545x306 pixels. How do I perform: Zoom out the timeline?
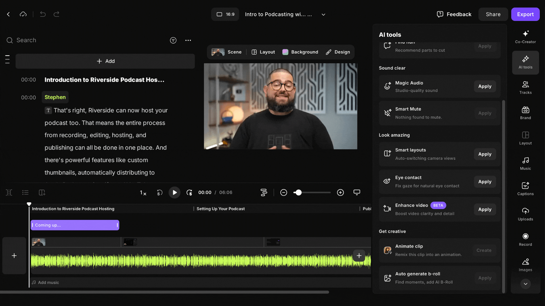[284, 193]
